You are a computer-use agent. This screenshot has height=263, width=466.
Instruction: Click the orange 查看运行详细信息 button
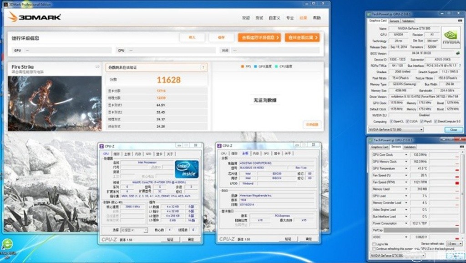(259, 37)
